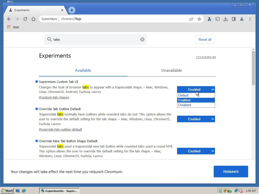Screen dimensions: 259x194
Task: Choose Disabled in the open dropdown
Action: click(196, 105)
